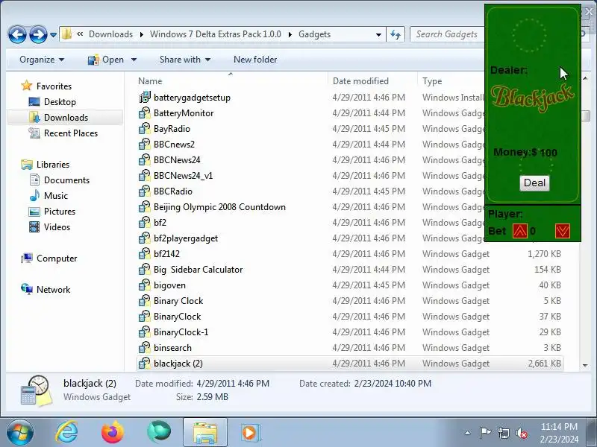The image size is (597, 447).
Task: Click the Deal button in Blackjack gadget
Action: tap(534, 183)
